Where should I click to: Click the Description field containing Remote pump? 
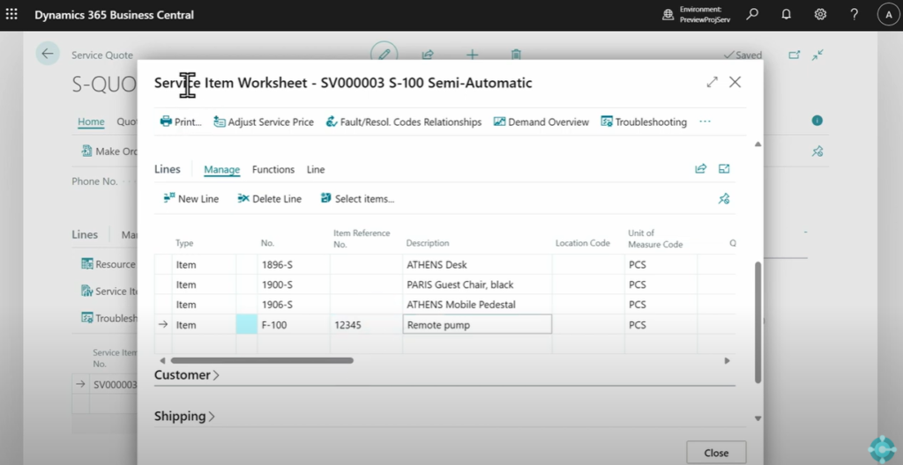point(477,325)
